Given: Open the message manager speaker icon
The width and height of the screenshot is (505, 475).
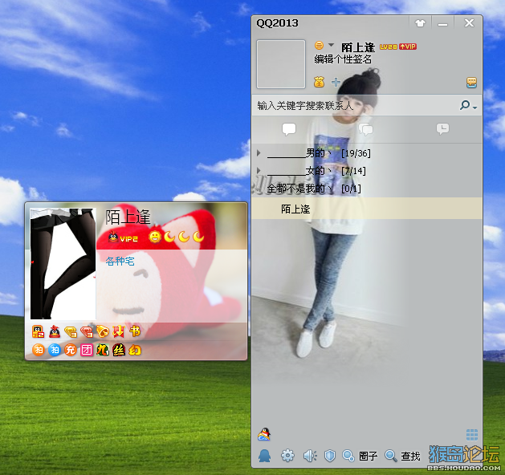Looking at the screenshot, I should (x=310, y=456).
